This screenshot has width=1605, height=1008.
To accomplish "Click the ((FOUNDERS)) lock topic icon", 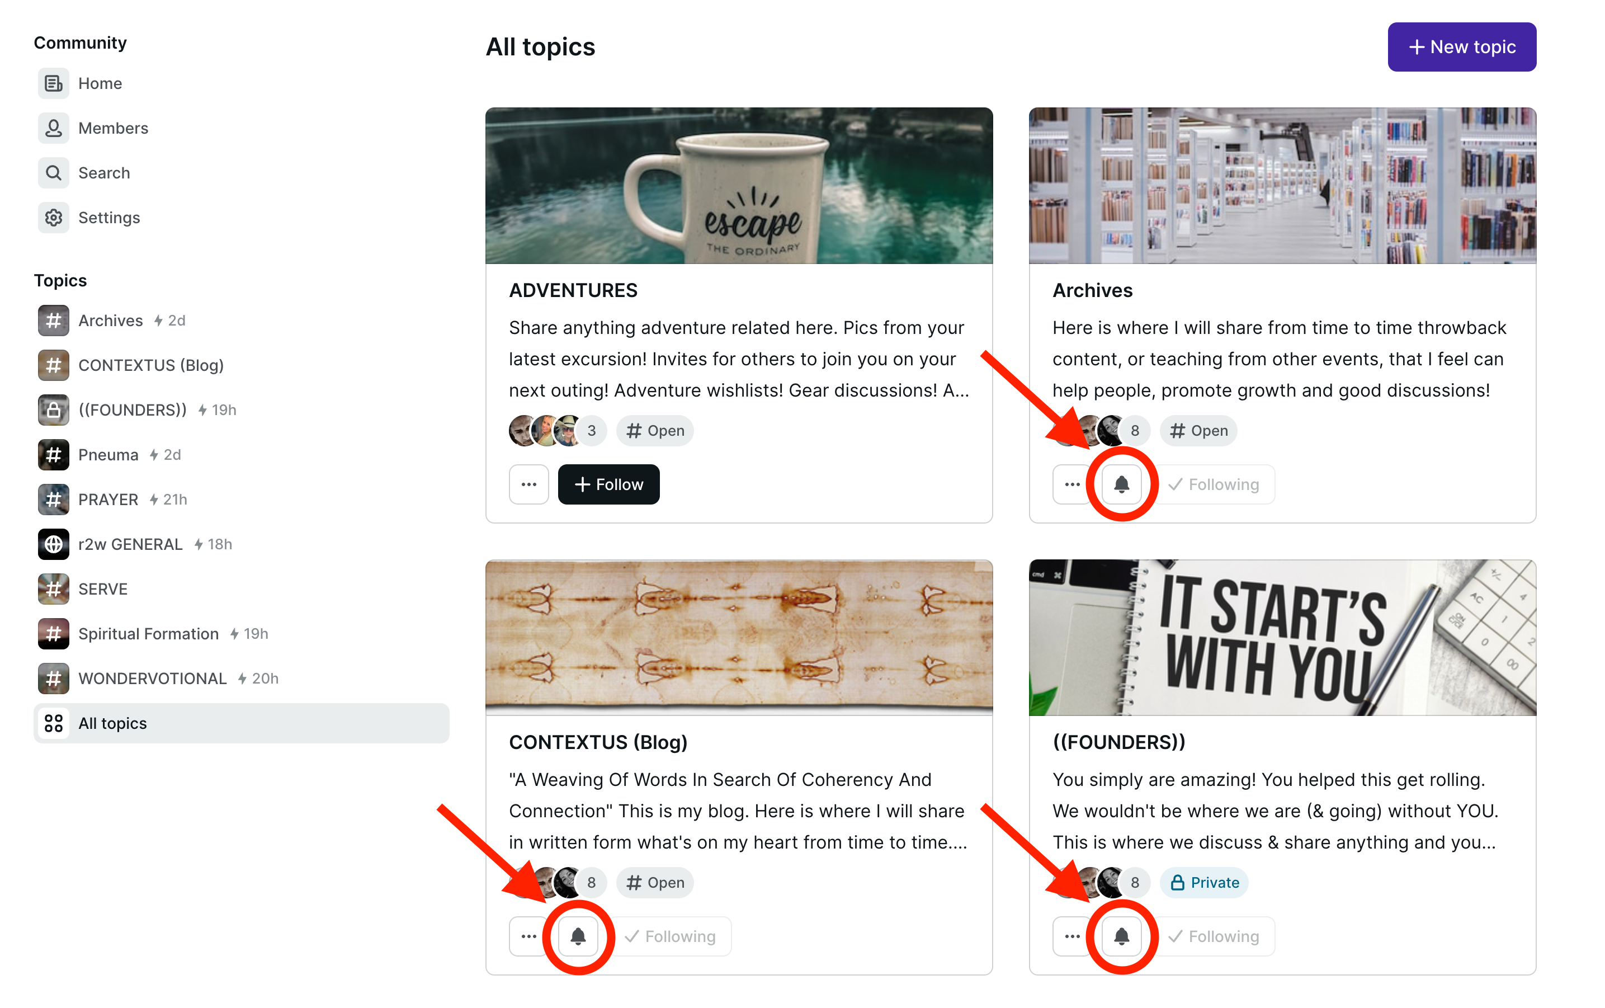I will click(53, 410).
